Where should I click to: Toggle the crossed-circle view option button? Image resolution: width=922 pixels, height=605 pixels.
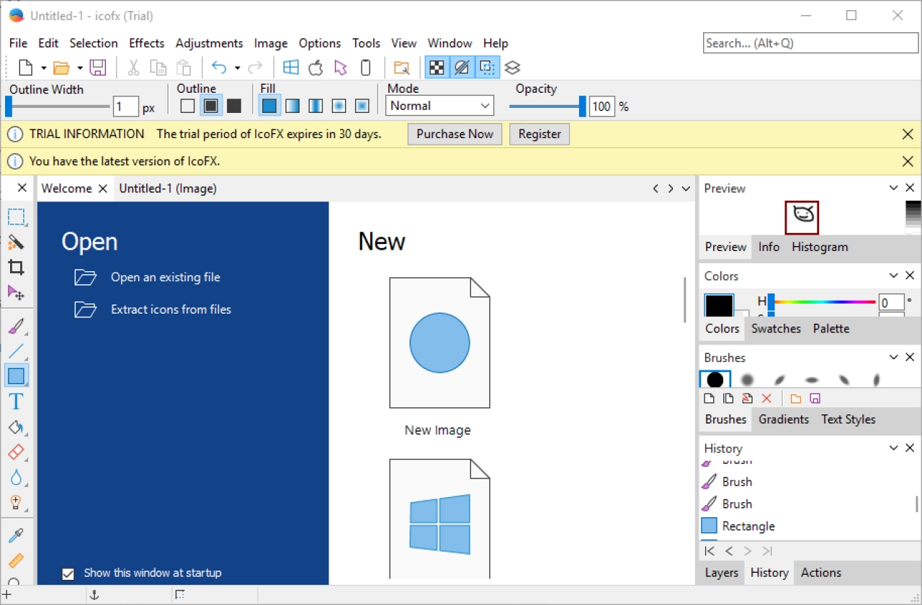coord(462,68)
